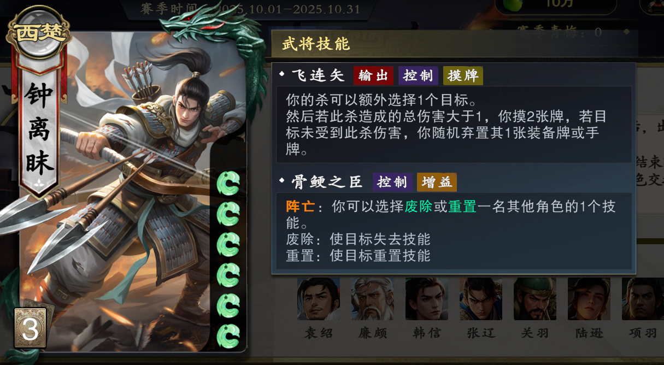The width and height of the screenshot is (664, 365).
Task: Click the orange 增益 skill tag
Action: [437, 182]
